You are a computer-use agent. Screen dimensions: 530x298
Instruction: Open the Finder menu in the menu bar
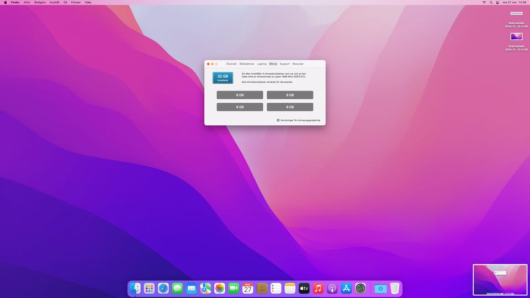pyautogui.click(x=15, y=2)
